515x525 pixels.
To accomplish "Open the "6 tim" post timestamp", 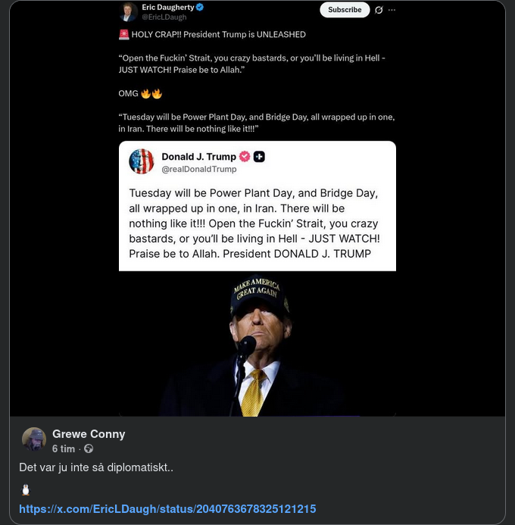I will [64, 448].
